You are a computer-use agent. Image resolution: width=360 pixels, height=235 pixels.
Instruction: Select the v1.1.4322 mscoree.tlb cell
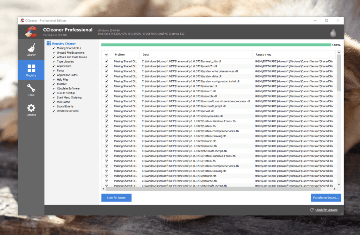tap(179, 146)
